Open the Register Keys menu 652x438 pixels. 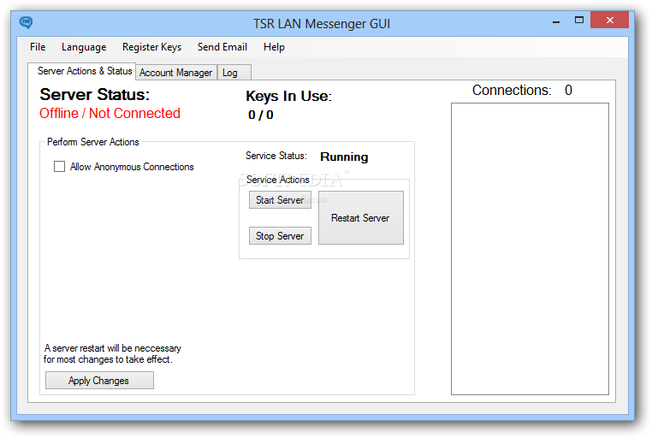151,47
